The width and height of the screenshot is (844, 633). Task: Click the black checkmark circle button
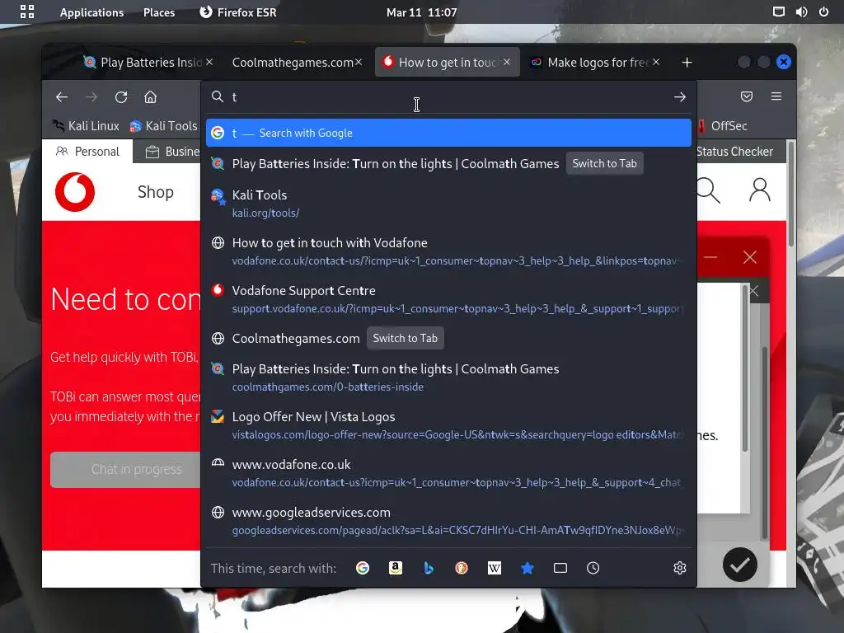[x=740, y=565]
